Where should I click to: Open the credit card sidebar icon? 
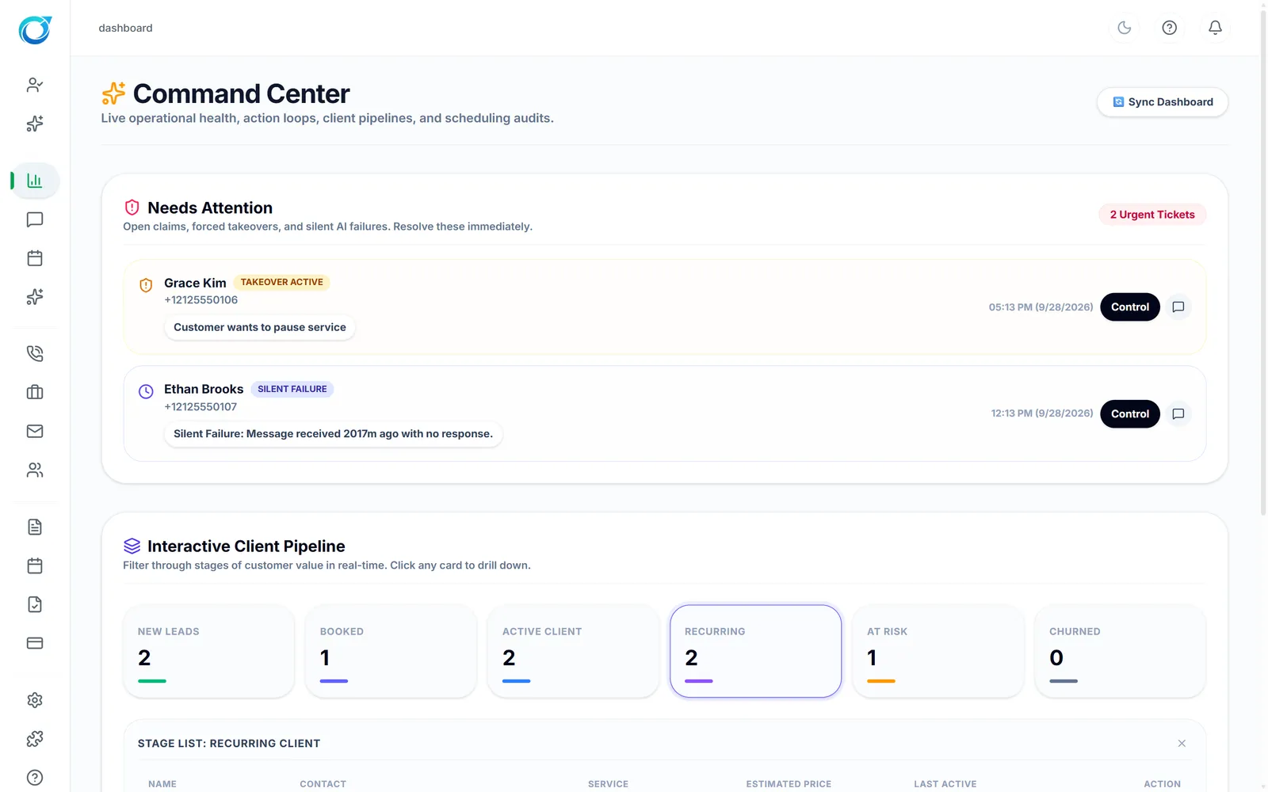(x=35, y=643)
